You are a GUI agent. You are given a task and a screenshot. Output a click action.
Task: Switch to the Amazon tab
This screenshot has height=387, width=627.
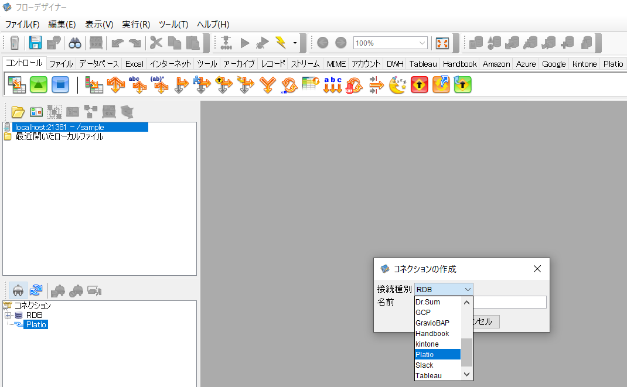[496, 64]
